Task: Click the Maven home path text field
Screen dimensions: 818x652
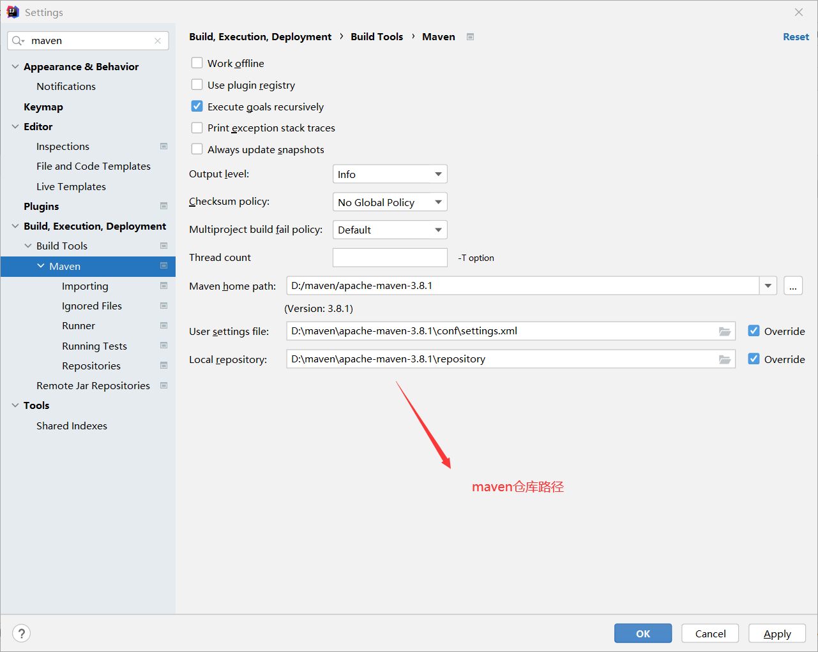Action: [523, 286]
